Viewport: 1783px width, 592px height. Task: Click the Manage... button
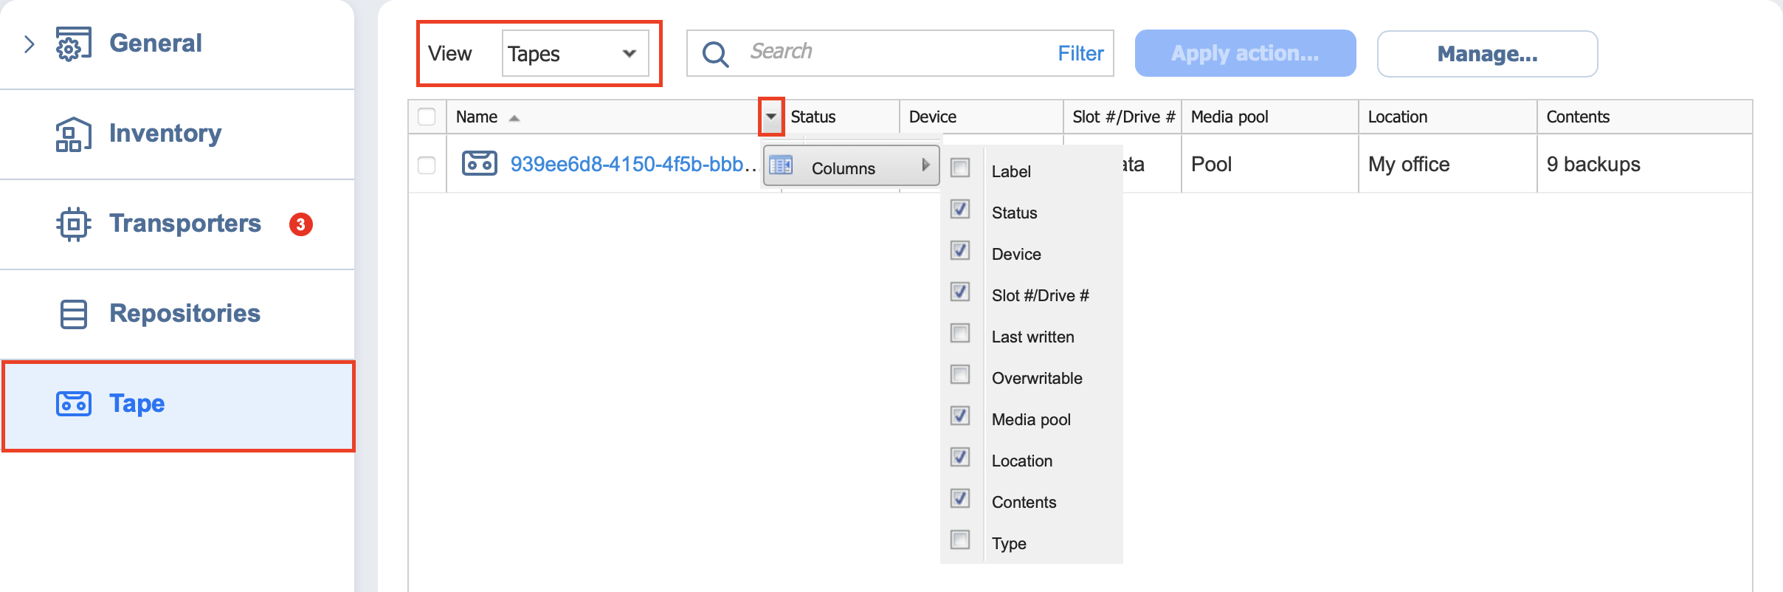pyautogui.click(x=1486, y=54)
